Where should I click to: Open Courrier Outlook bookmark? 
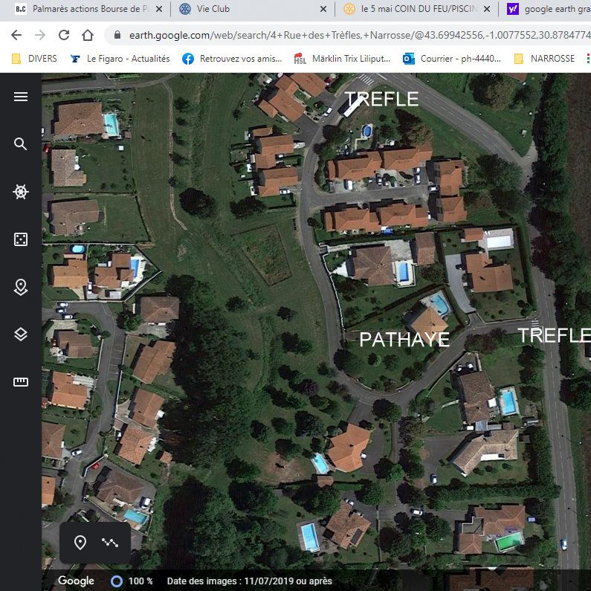coord(452,59)
